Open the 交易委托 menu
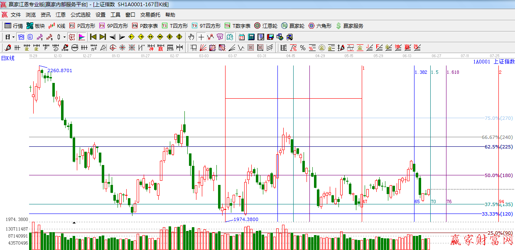 150,15
